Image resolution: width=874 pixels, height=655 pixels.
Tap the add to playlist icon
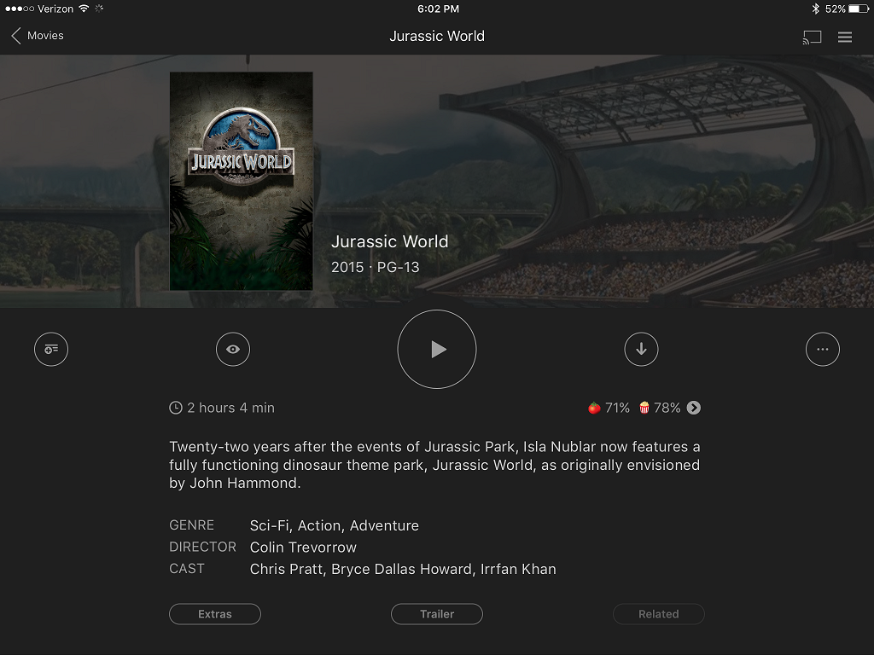tap(51, 350)
